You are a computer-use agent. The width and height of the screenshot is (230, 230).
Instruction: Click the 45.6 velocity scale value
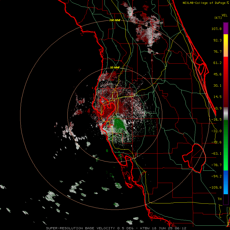tap(217, 74)
